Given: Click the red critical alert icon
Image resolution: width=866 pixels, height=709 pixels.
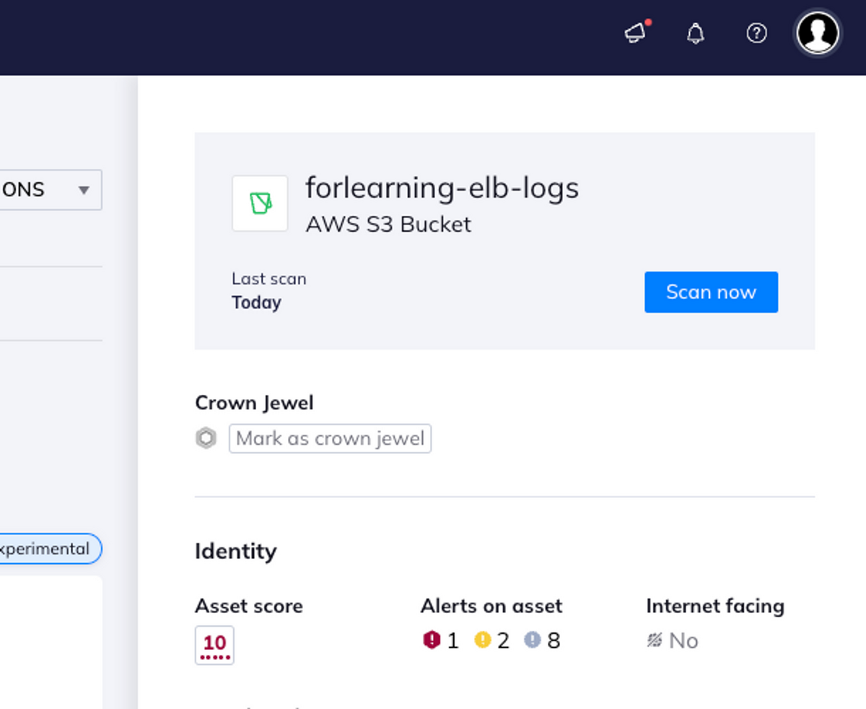Looking at the screenshot, I should 432,640.
